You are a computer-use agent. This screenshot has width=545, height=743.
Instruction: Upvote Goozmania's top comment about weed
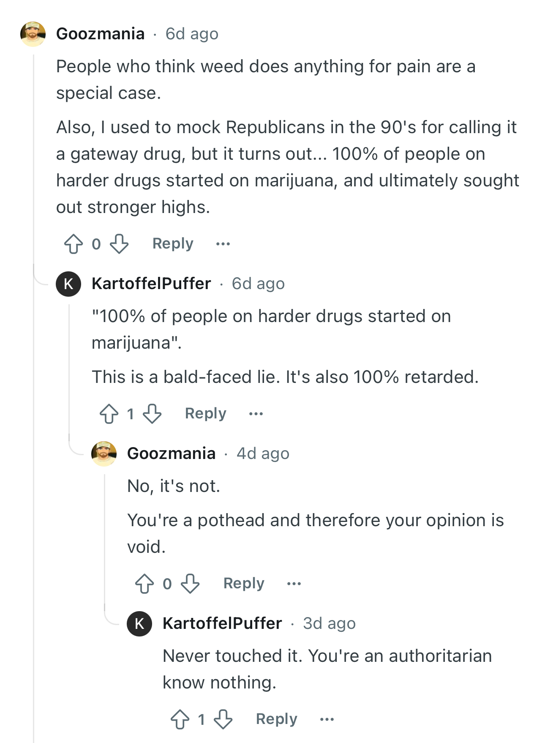tap(74, 244)
